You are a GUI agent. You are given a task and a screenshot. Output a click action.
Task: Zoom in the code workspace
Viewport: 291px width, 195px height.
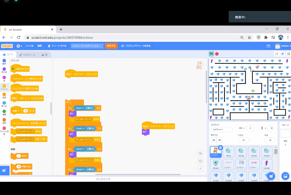tap(200, 153)
